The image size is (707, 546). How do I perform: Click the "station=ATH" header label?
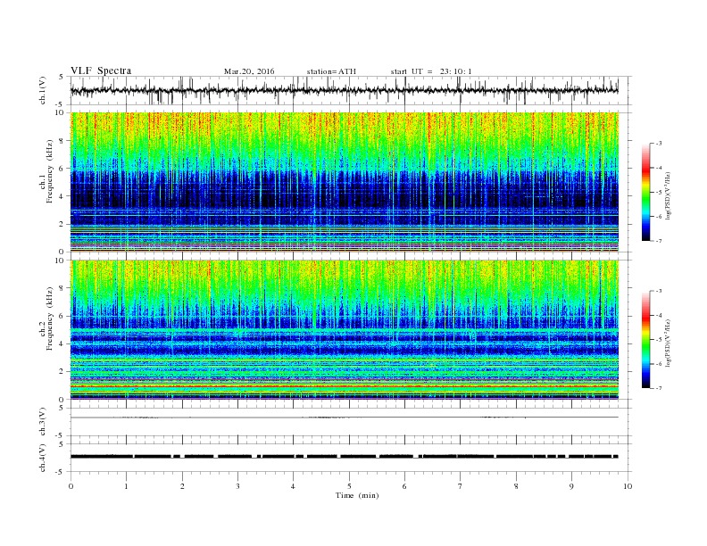pyautogui.click(x=331, y=71)
